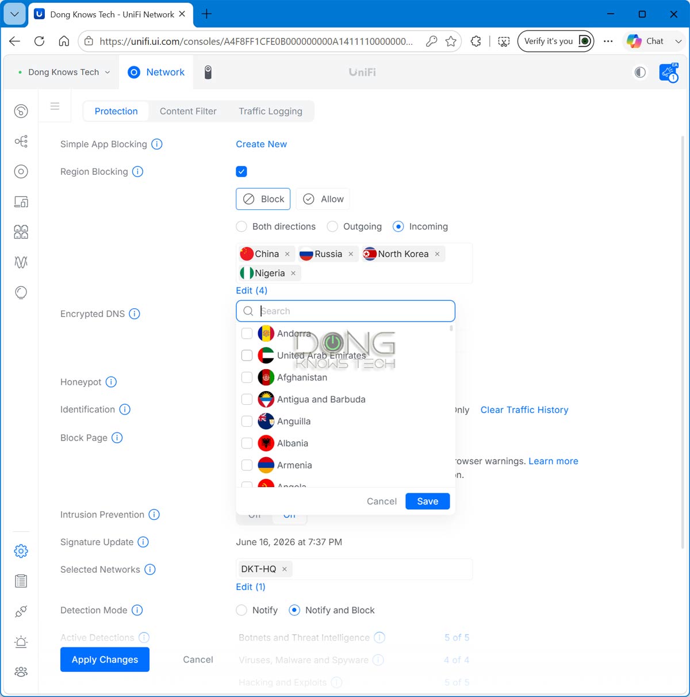Screen dimensions: 690x697
Task: Show info for Encrypted DNS
Action: 135,314
